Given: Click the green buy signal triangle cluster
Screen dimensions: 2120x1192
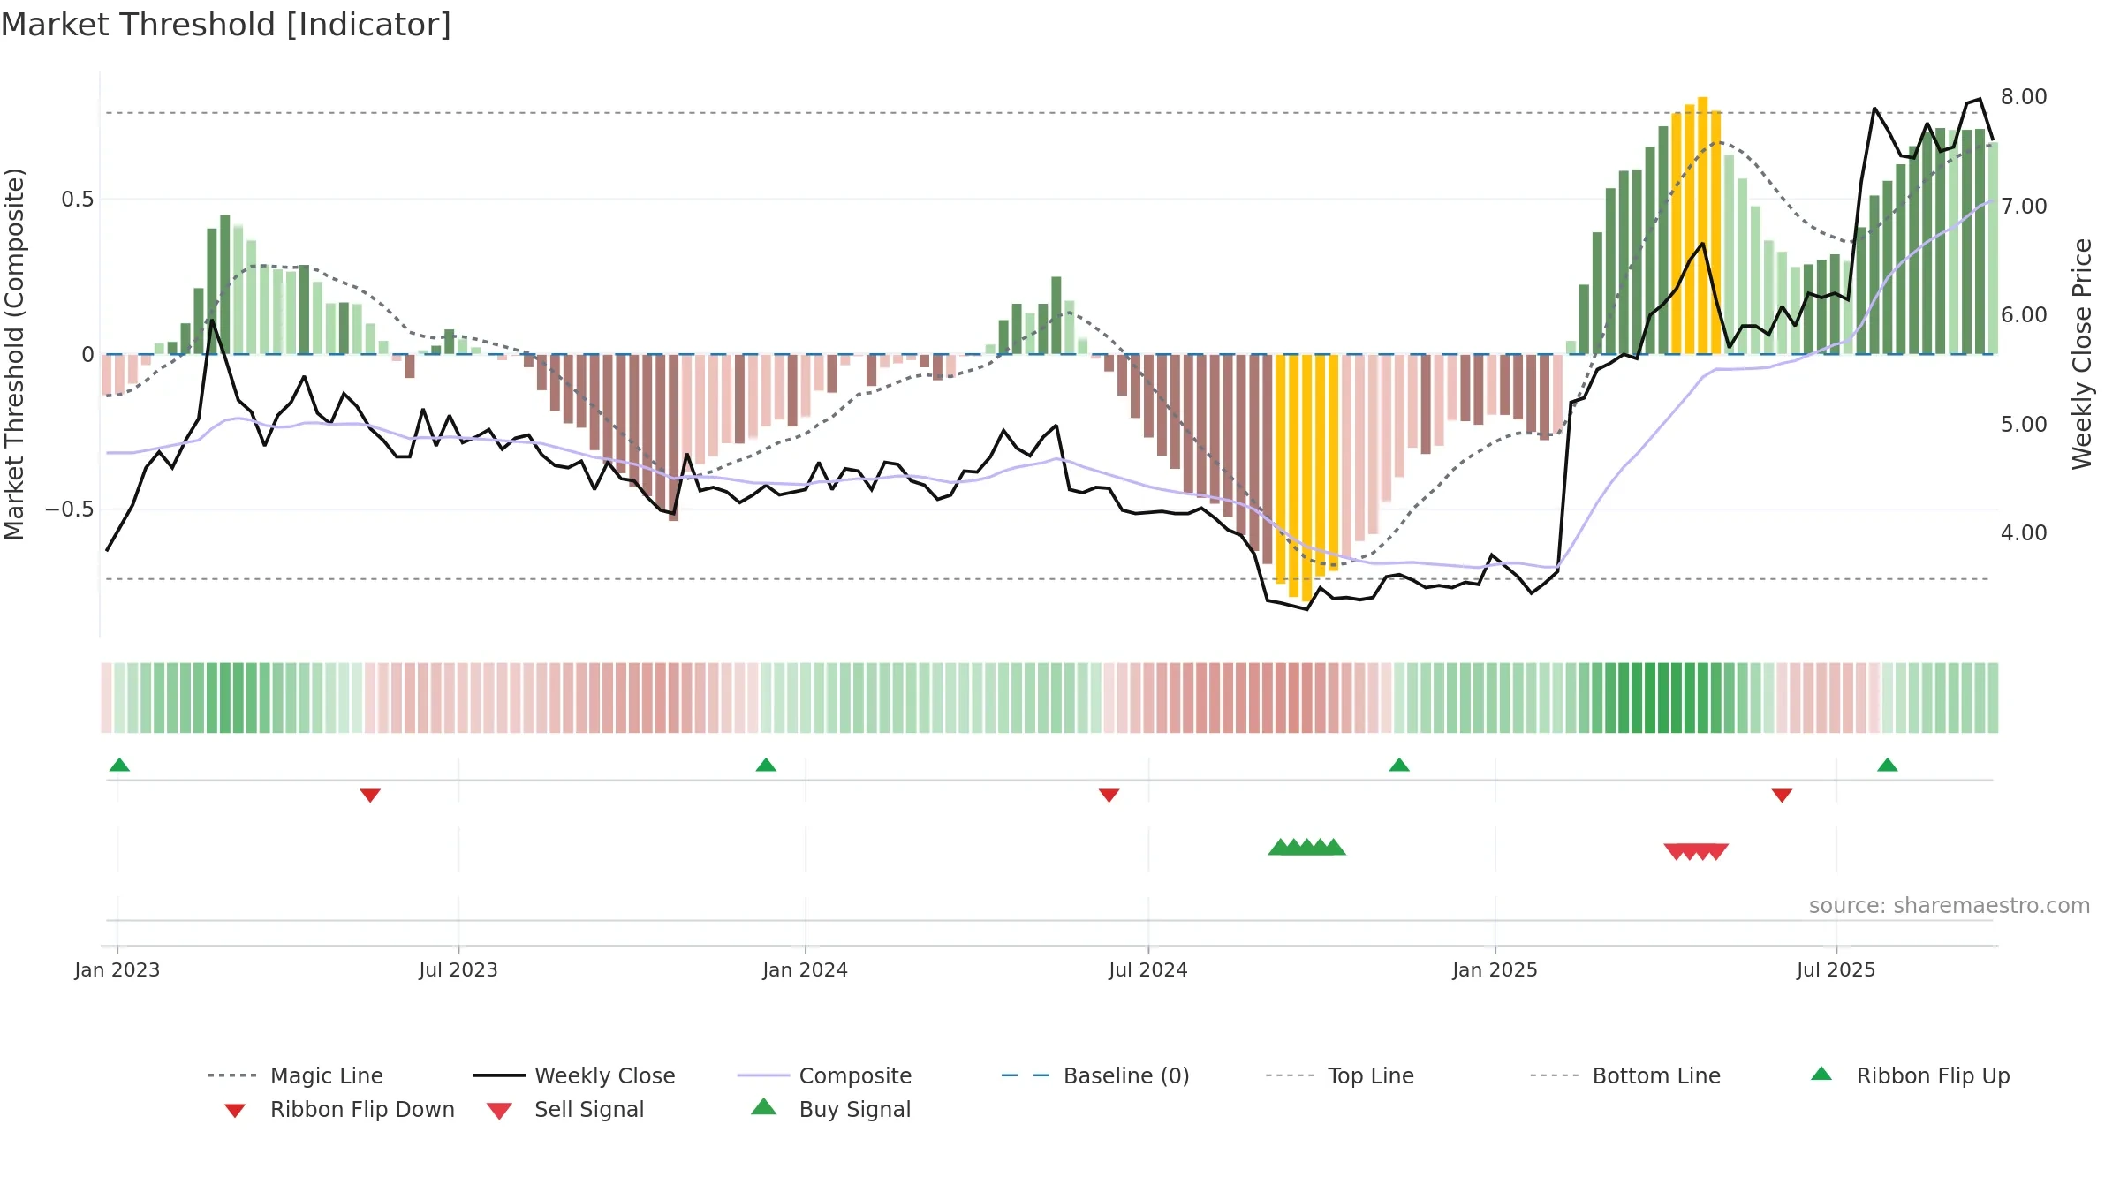Looking at the screenshot, I should click(x=1306, y=848).
